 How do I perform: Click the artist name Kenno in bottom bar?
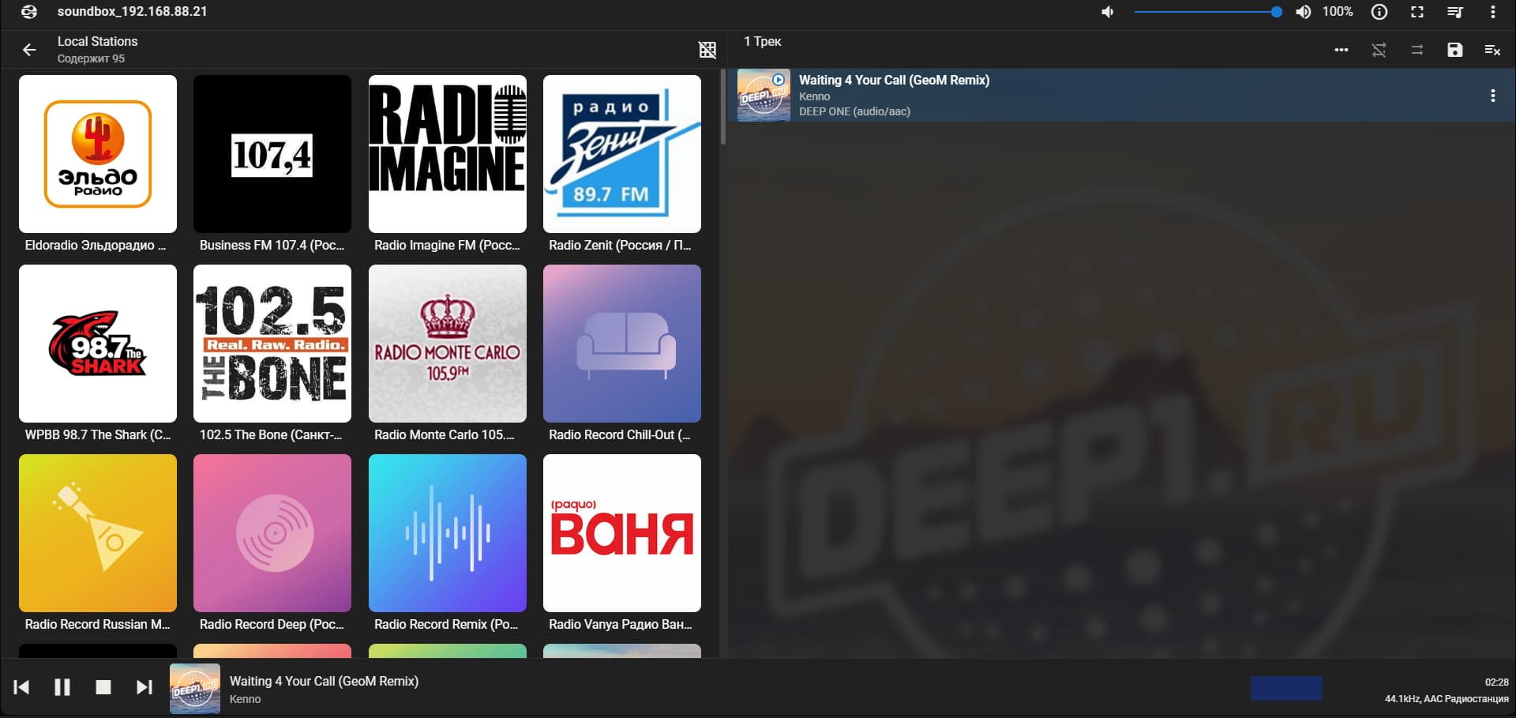click(x=245, y=699)
